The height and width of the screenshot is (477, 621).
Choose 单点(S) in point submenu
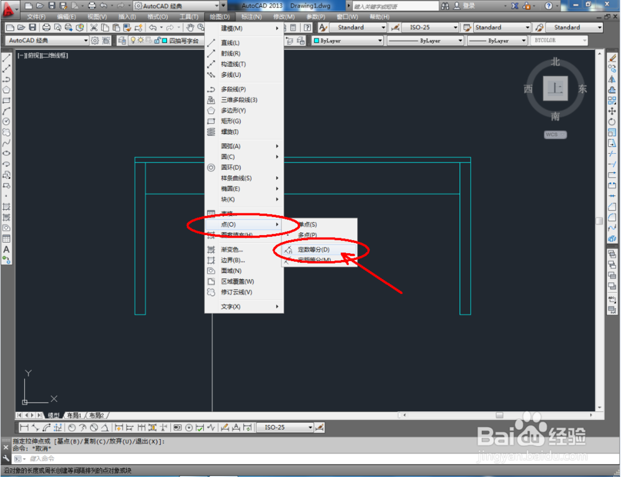319,225
